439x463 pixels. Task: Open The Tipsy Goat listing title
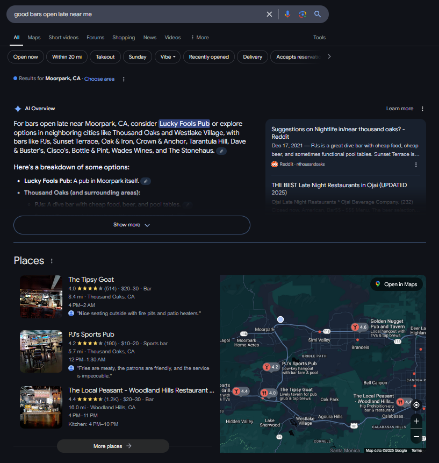[x=91, y=280]
